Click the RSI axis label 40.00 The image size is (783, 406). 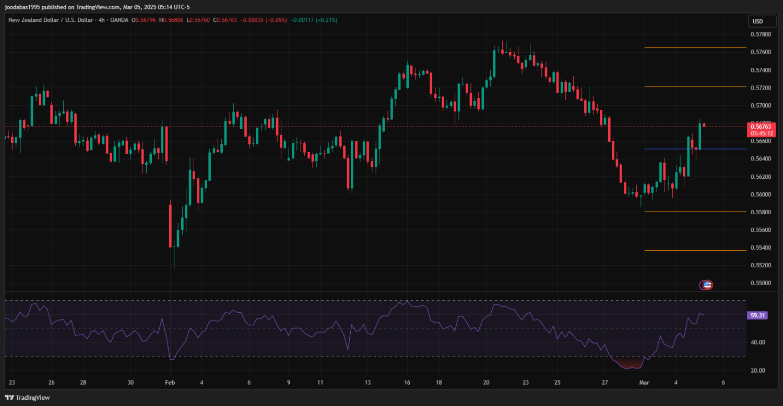(758, 342)
